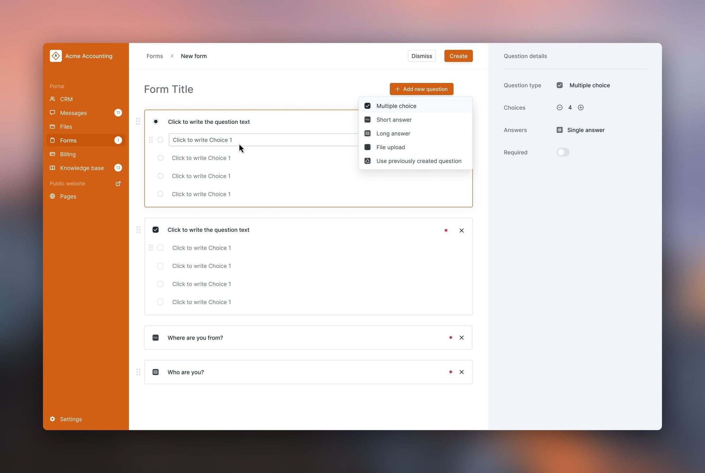This screenshot has width=705, height=473.
Task: Click the minus icon to decrease Choices
Action: coord(559,108)
